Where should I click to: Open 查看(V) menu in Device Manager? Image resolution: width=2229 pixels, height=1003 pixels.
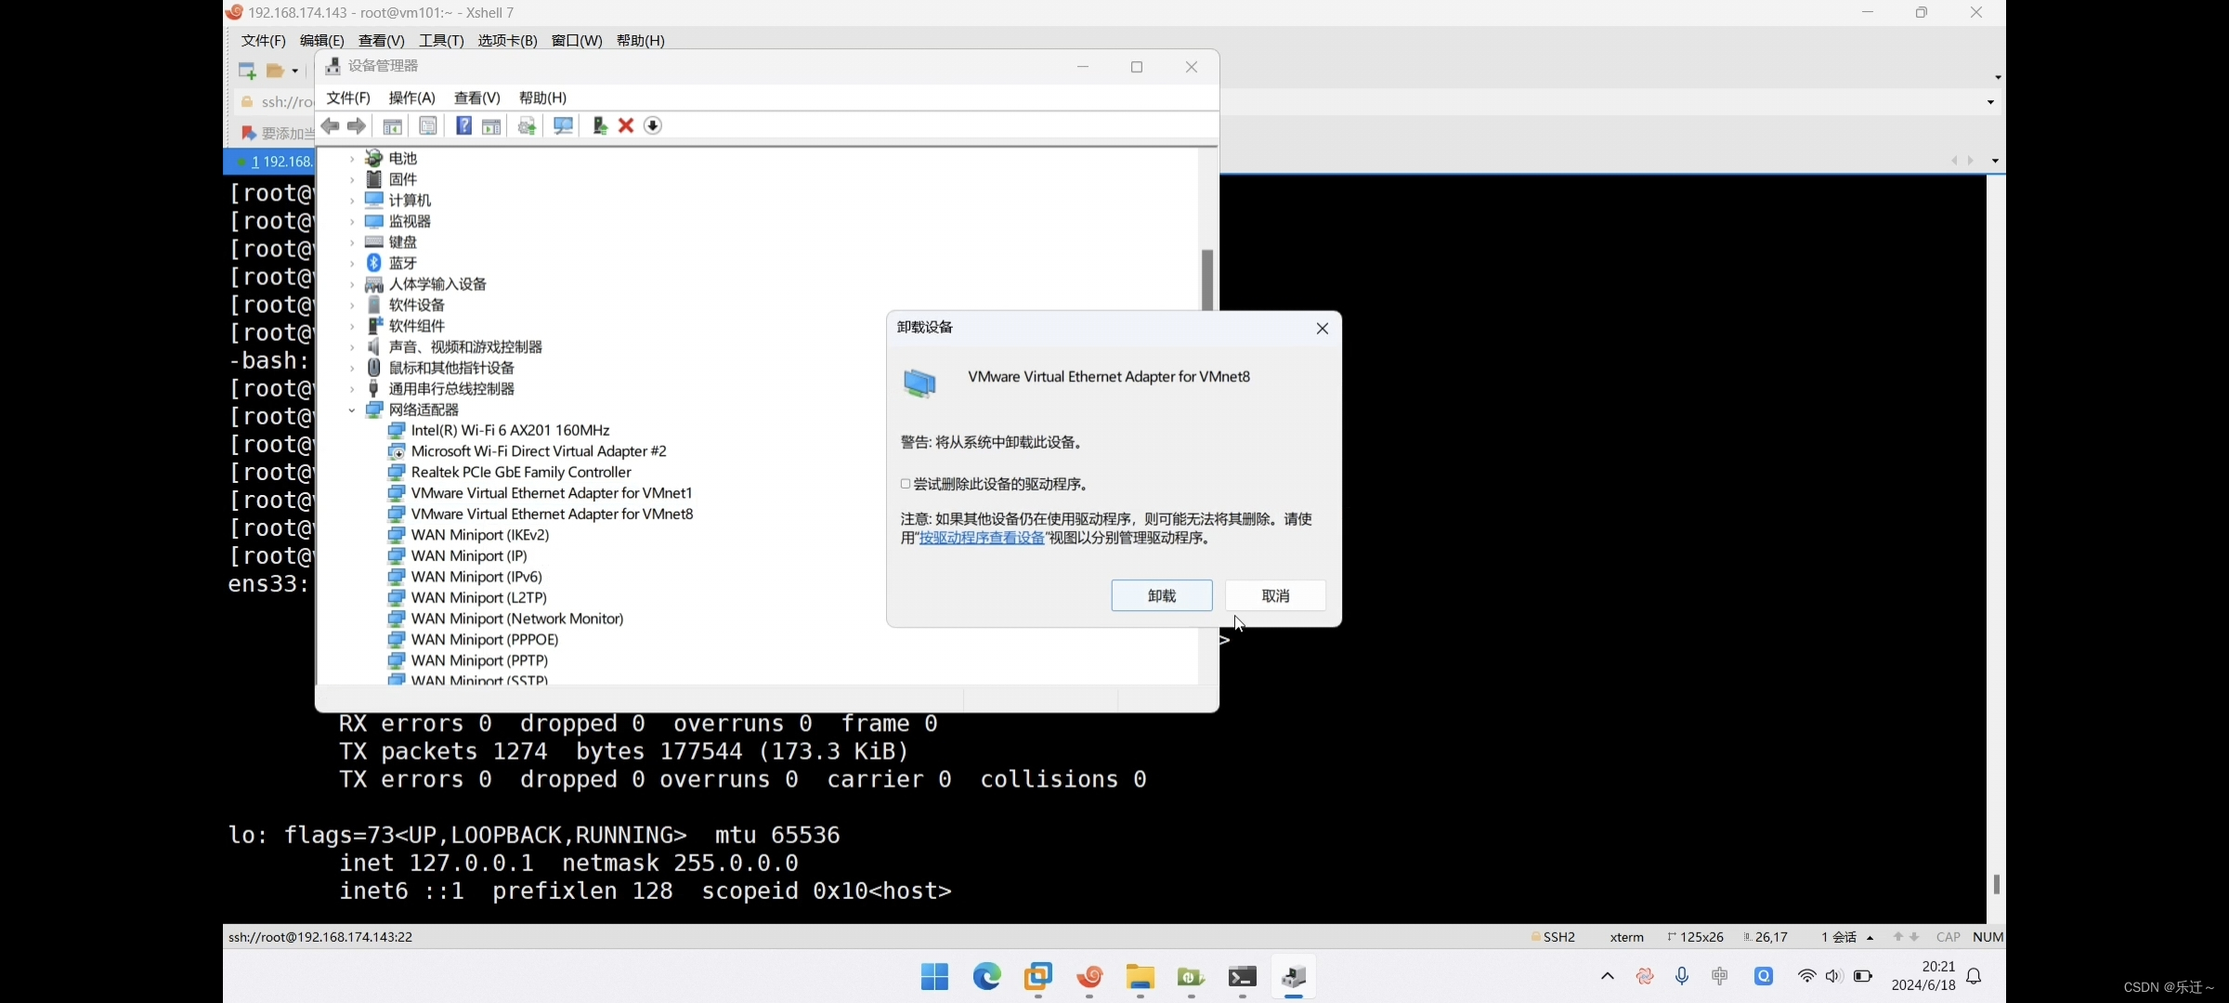[x=477, y=98]
